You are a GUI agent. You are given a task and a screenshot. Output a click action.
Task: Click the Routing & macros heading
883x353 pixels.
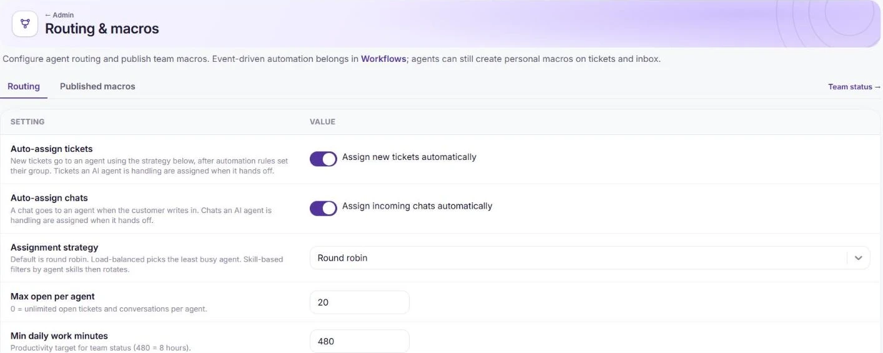pyautogui.click(x=102, y=29)
